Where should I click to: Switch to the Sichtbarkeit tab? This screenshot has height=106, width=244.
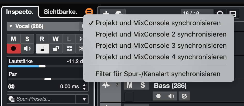[x=60, y=12]
